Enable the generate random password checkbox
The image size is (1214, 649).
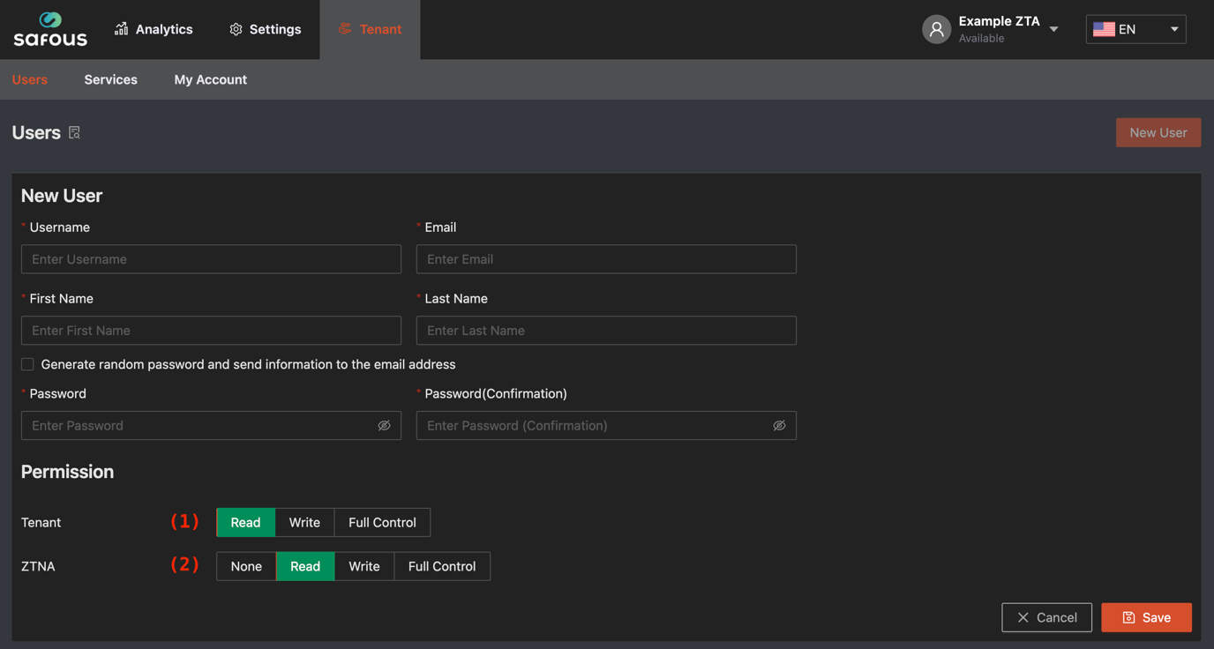point(28,364)
